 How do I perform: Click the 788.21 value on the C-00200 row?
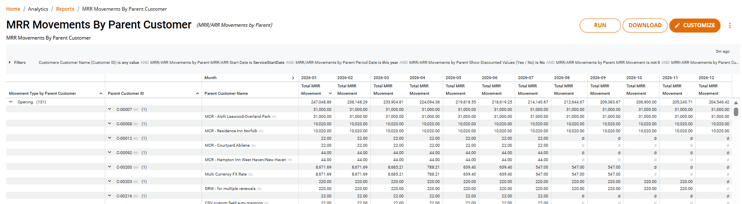pyautogui.click(x=434, y=167)
